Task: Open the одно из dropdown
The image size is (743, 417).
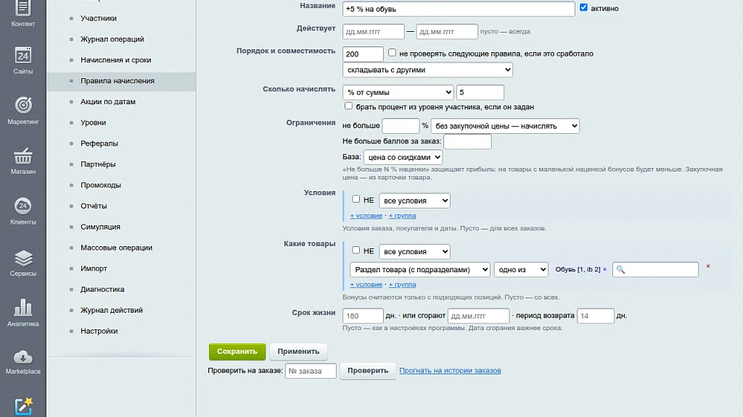Action: [x=521, y=269]
